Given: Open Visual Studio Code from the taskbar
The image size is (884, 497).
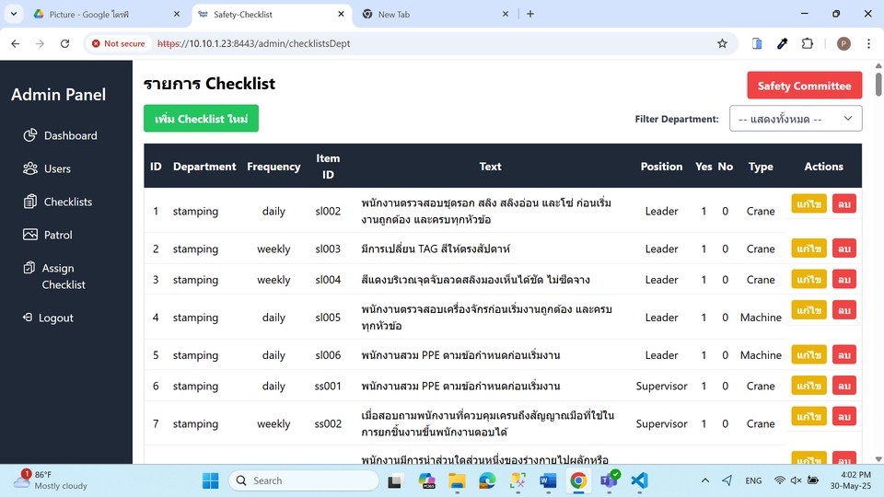Looking at the screenshot, I should point(639,480).
